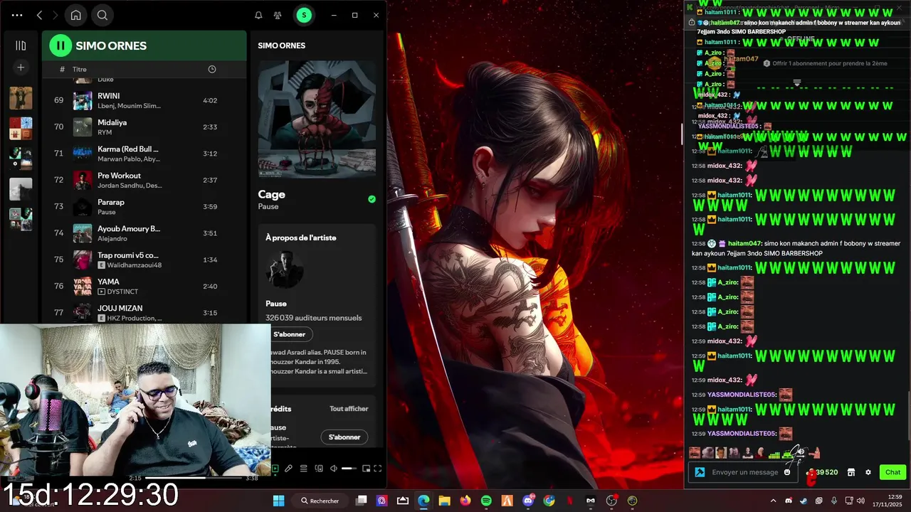Click the Envoyer un message chat field
This screenshot has width=911, height=512.
744,472
